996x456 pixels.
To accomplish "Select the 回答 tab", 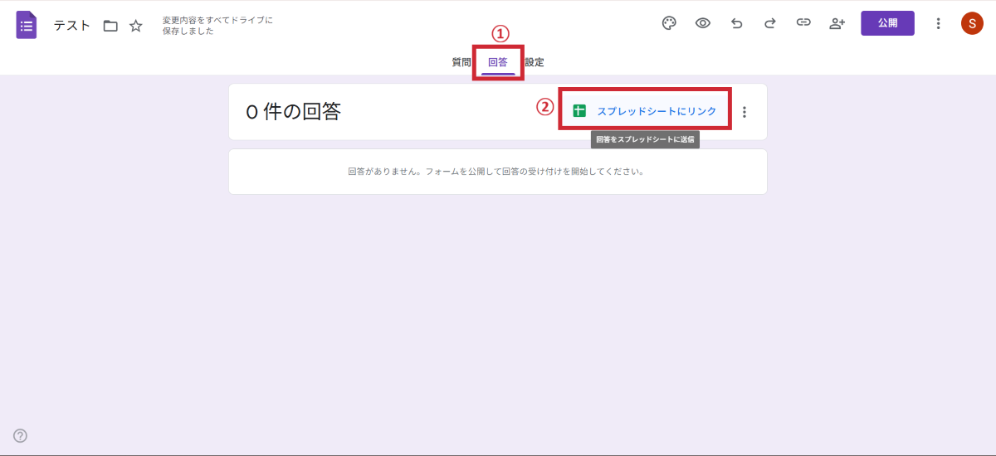I will point(498,62).
